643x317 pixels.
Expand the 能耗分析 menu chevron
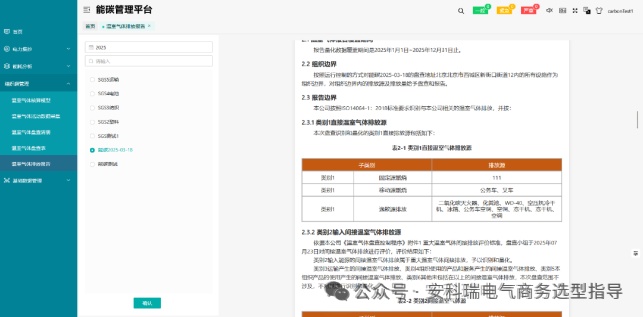click(68, 66)
